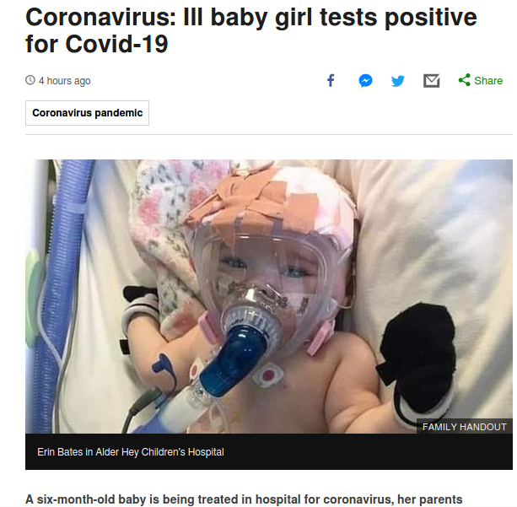Click the green share network icon

click(464, 80)
